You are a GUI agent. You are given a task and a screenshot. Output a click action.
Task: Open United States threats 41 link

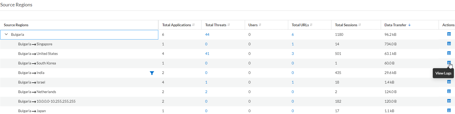point(207,54)
